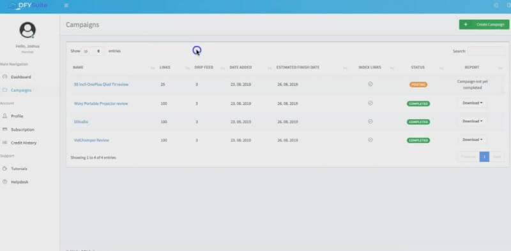
Task: Click the Dashboard gauge icon
Action: point(4,77)
